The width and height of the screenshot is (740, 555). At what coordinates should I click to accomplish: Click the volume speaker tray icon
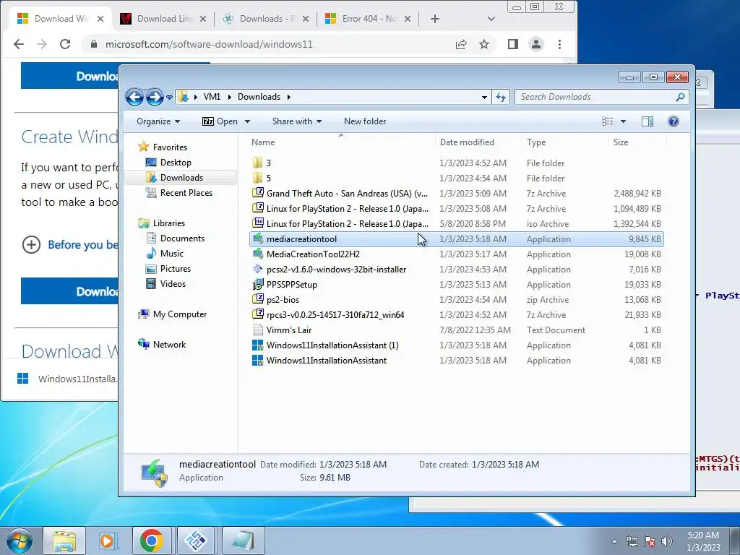click(667, 541)
